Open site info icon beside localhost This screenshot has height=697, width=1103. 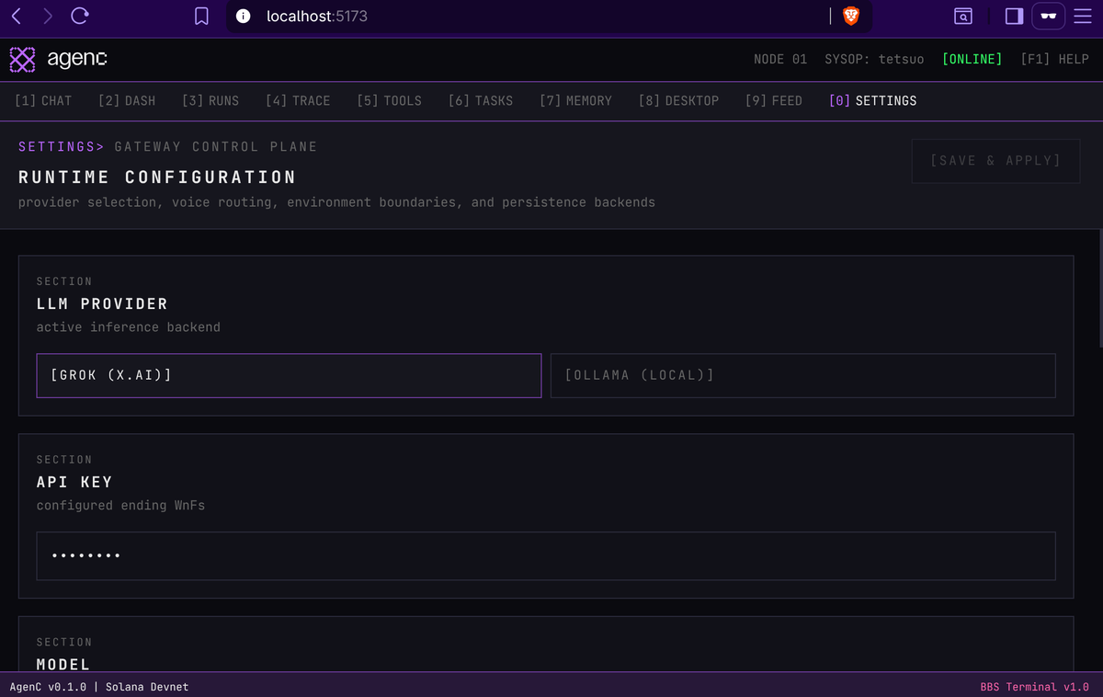point(243,17)
